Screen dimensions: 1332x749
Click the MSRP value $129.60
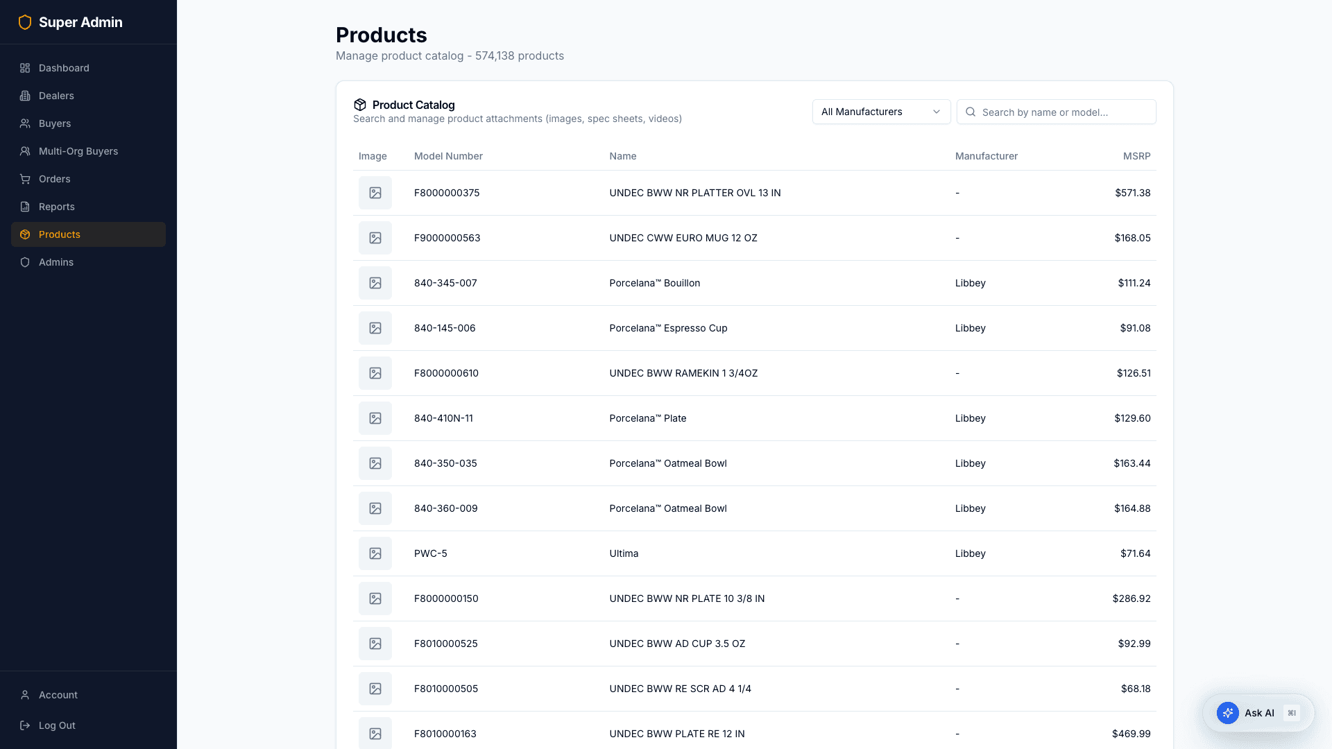coord(1132,418)
